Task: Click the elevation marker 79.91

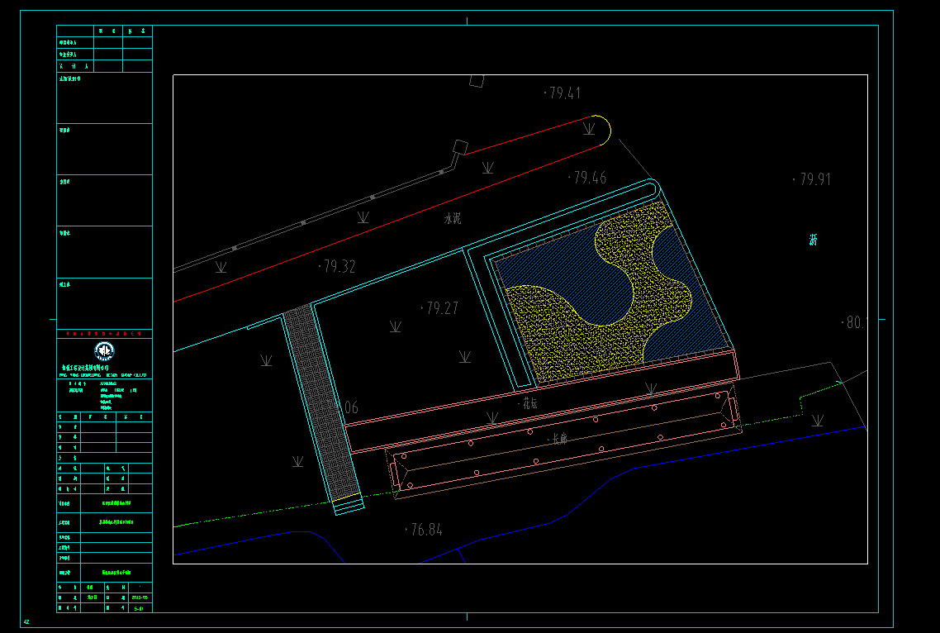Action: point(812,179)
